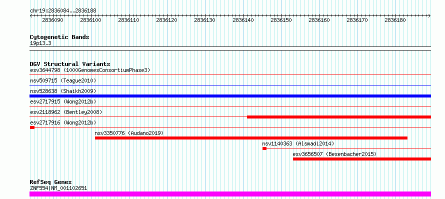Screen dimensions: 445x199
Task: Click ruler position 2836170
Action: 357,20
